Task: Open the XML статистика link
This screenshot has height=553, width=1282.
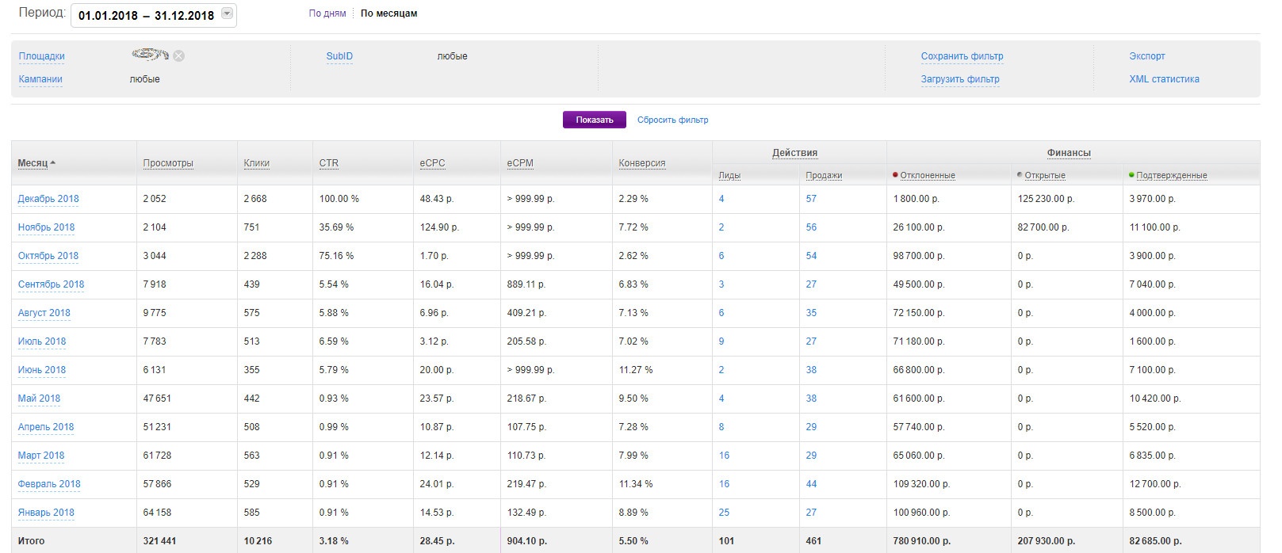Action: point(1164,79)
